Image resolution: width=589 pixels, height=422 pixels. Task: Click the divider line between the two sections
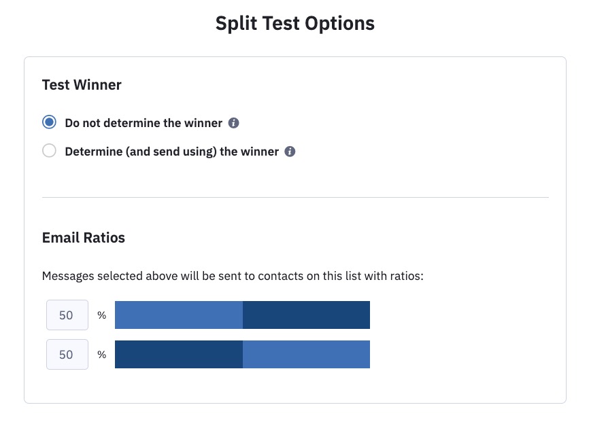pyautogui.click(x=294, y=197)
